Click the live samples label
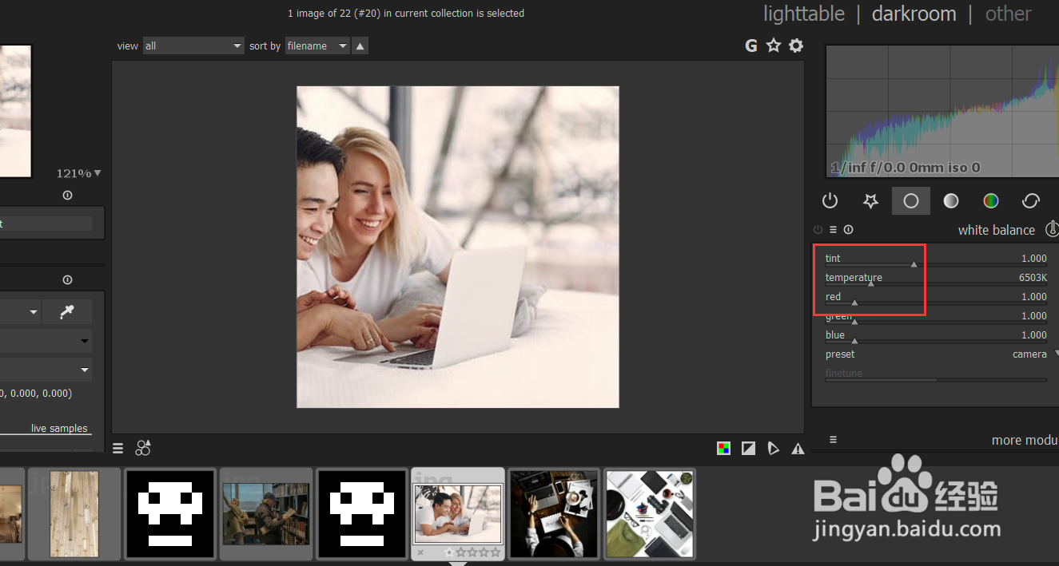The height and width of the screenshot is (566, 1059). pos(59,429)
